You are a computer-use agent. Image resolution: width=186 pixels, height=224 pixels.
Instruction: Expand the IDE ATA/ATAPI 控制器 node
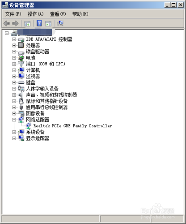click(x=14, y=39)
